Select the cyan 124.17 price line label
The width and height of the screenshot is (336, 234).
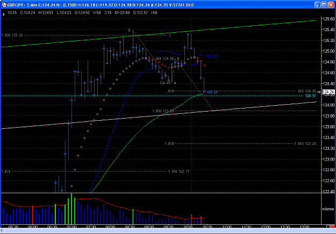click(x=311, y=96)
